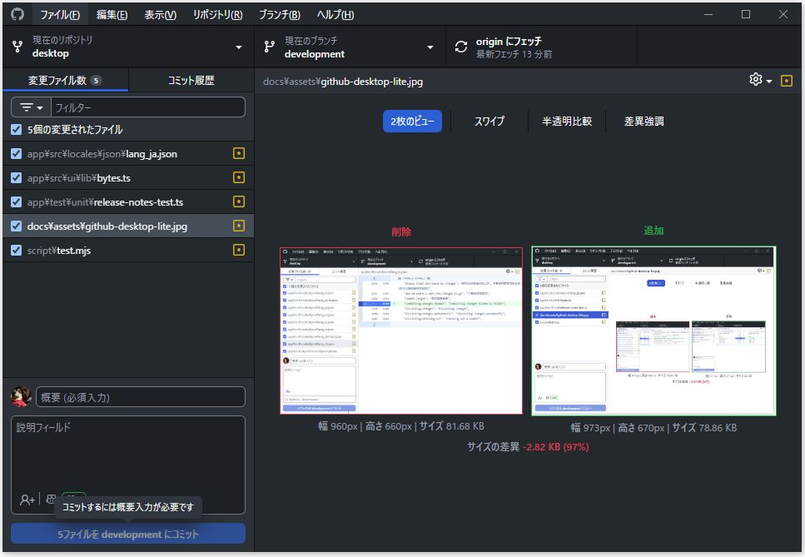Open the ヘルプ(H) menu
Image resolution: width=805 pixels, height=557 pixels.
click(335, 14)
